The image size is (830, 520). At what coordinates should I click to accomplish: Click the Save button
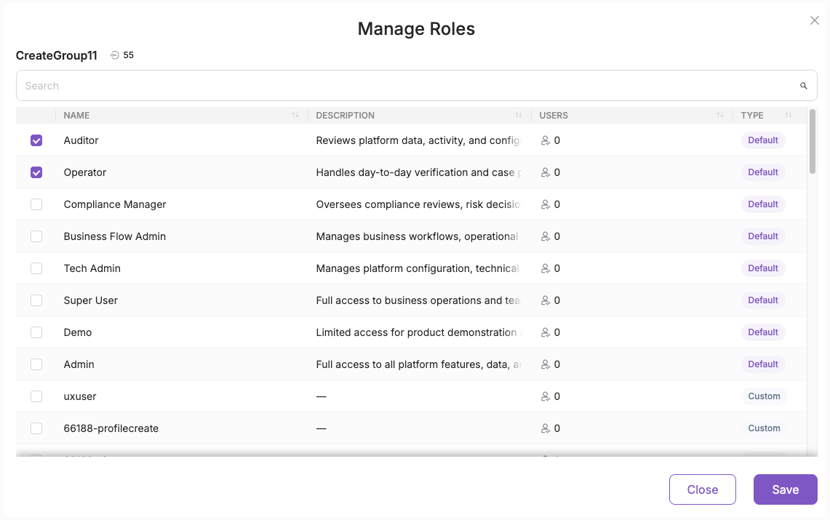click(x=786, y=489)
